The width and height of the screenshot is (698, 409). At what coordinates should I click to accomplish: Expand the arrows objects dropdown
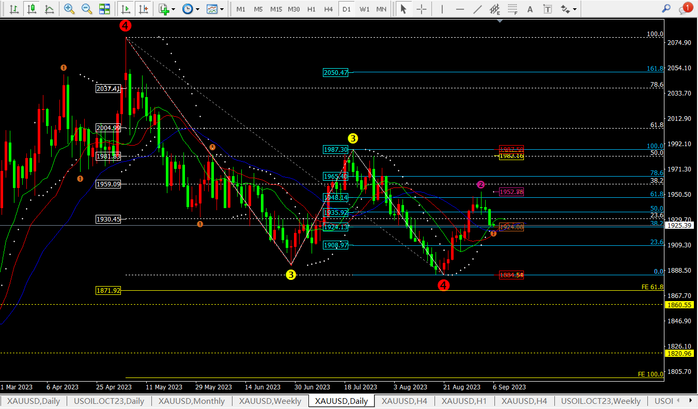pos(575,9)
